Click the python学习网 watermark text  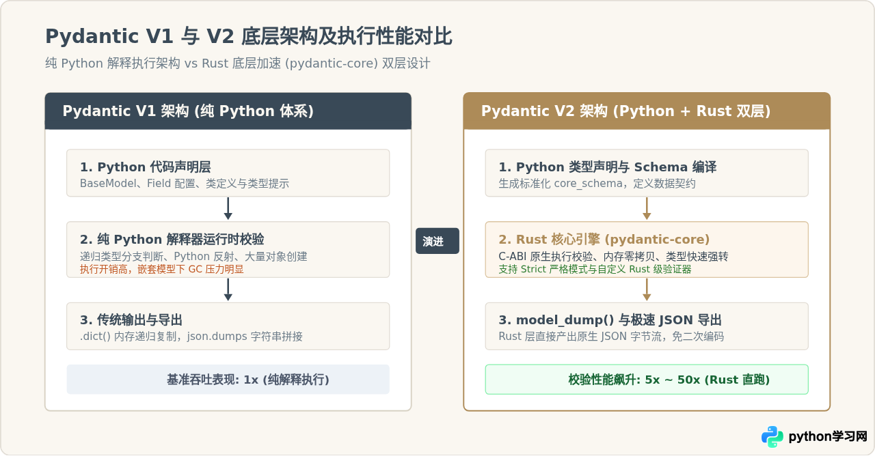828,437
